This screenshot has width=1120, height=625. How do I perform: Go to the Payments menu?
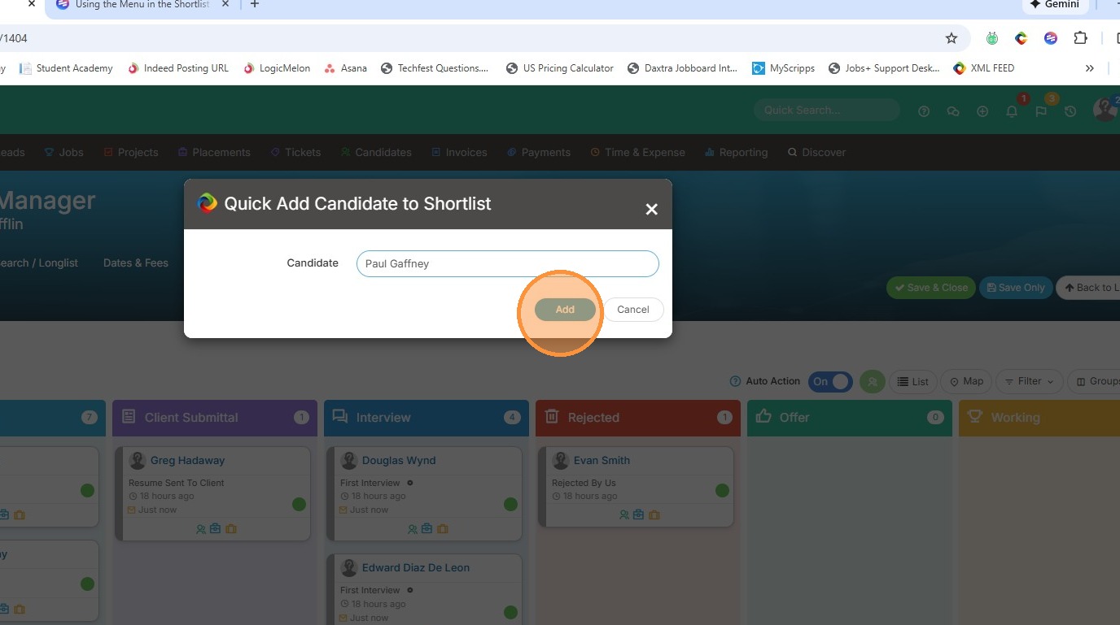539,152
